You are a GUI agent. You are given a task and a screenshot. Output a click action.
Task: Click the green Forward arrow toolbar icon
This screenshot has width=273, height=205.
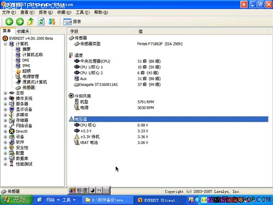(x=20, y=22)
